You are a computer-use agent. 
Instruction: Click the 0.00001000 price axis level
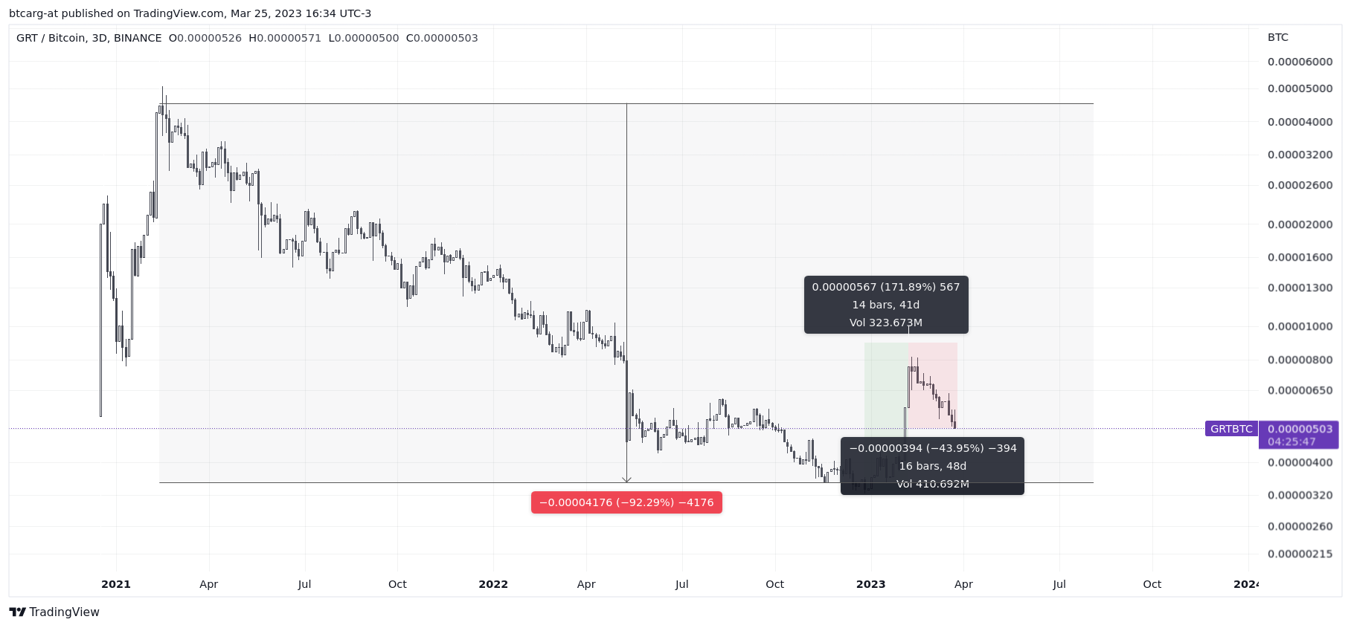pyautogui.click(x=1300, y=326)
